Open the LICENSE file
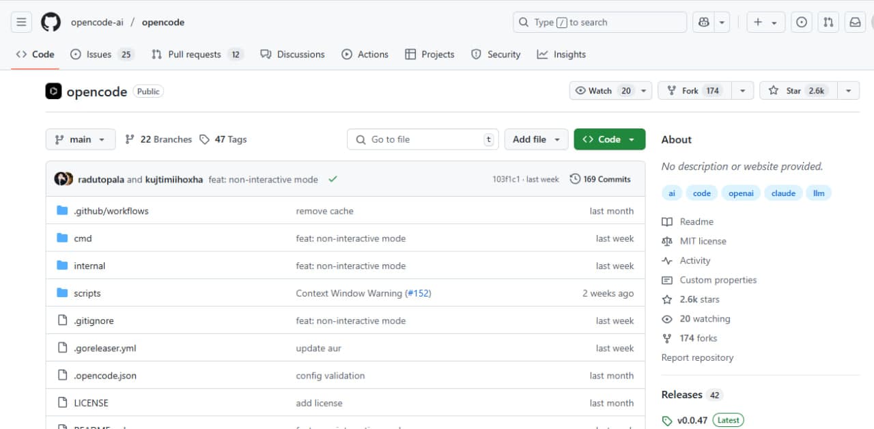The image size is (874, 429). click(91, 403)
